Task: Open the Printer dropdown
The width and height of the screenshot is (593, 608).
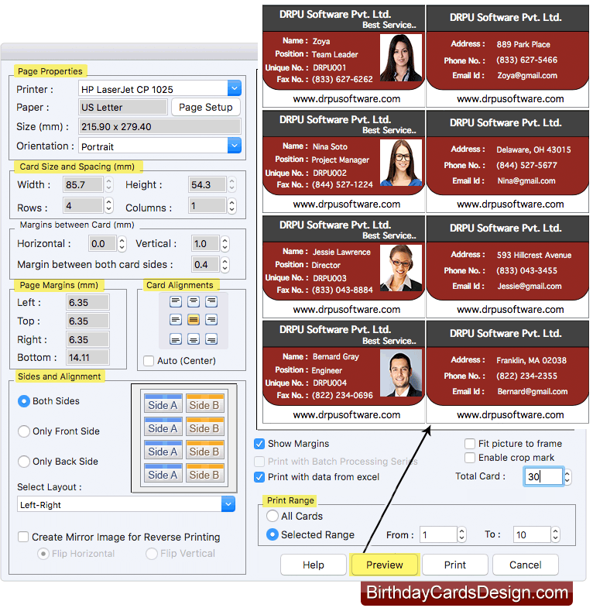Action: 235,89
